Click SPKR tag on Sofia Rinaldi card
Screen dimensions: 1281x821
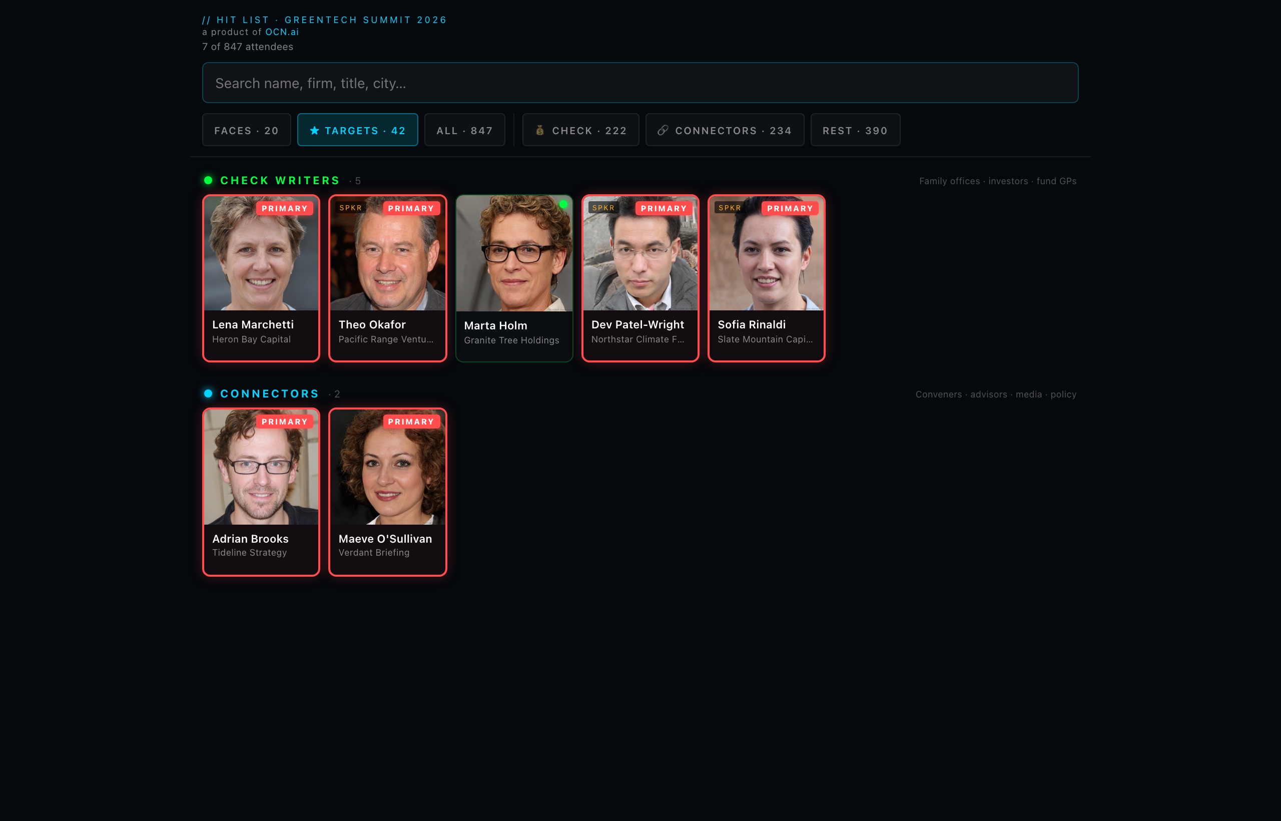730,208
